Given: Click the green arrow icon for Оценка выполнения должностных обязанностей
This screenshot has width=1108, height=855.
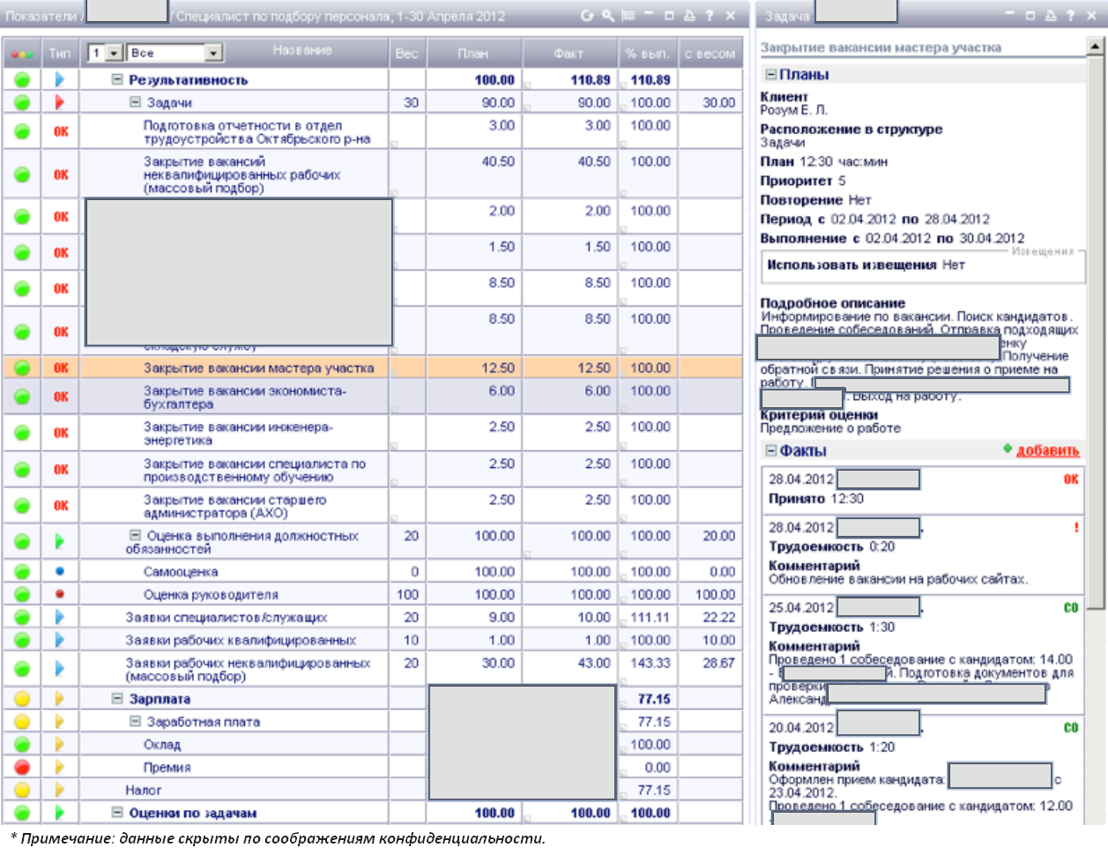Looking at the screenshot, I should point(60,542).
